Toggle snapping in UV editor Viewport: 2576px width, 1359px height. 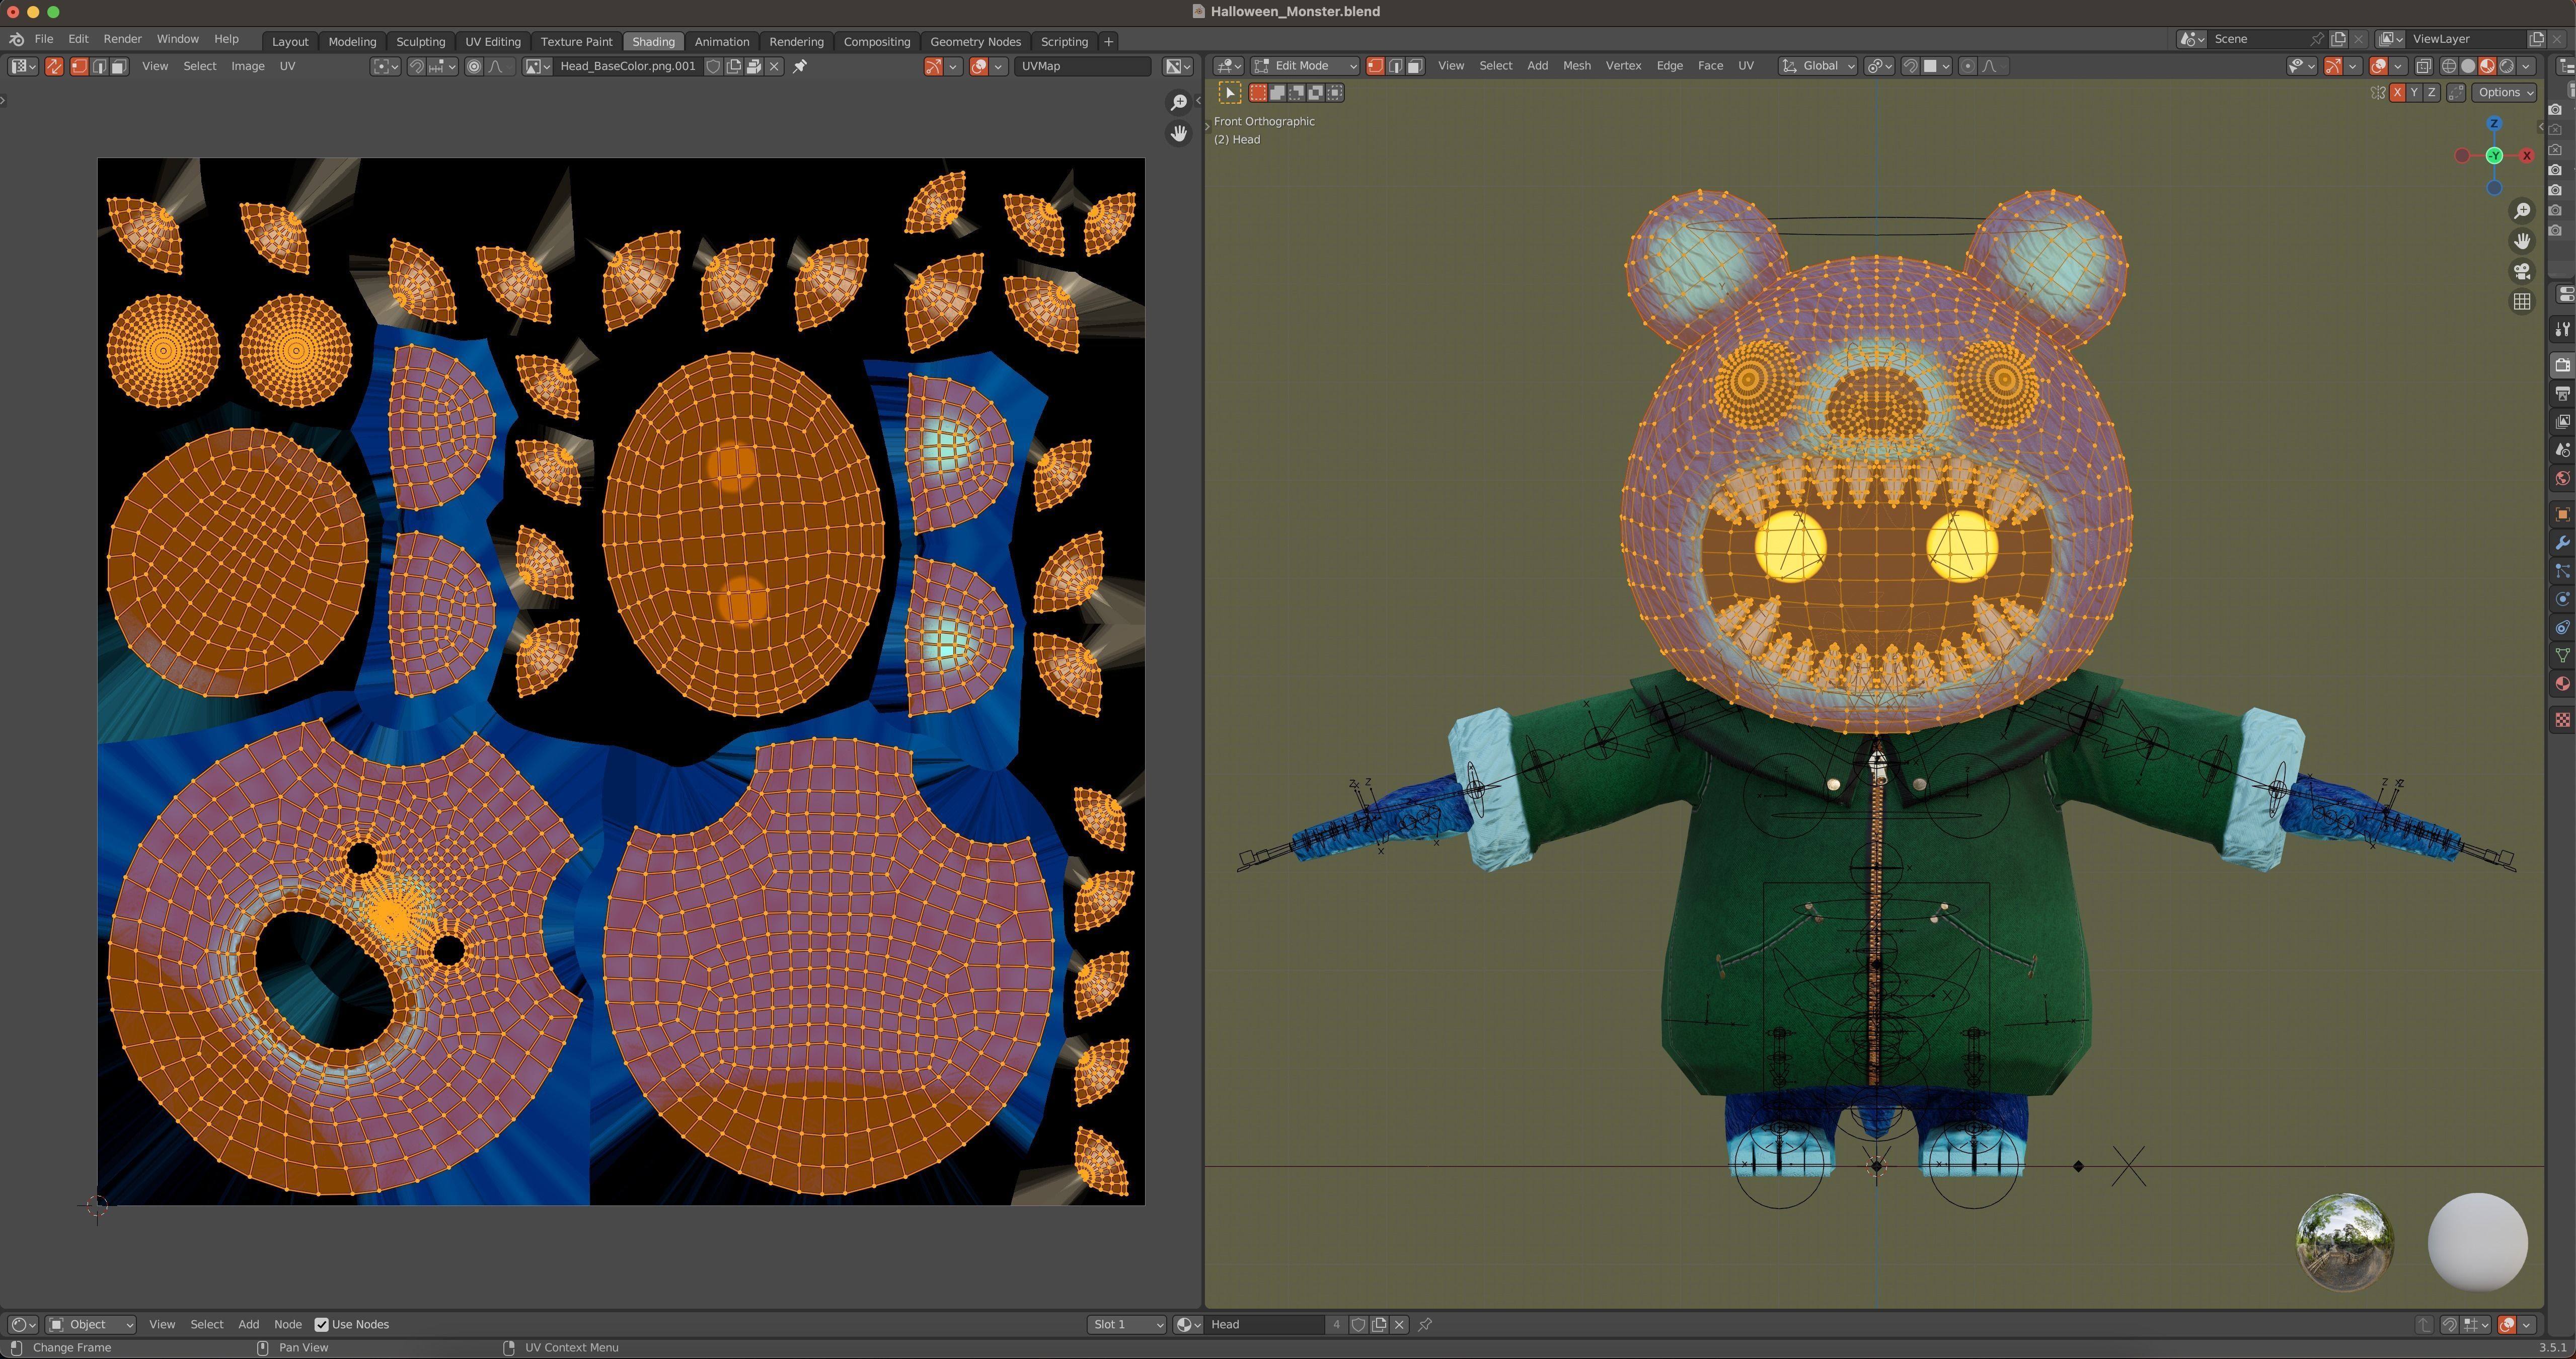tap(417, 66)
